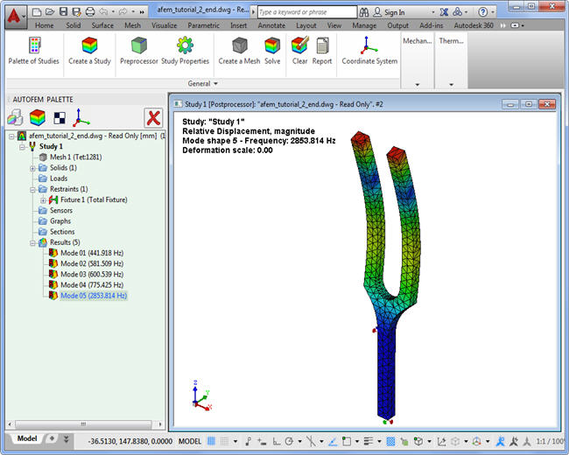Switch to the Model layout tab

click(27, 438)
